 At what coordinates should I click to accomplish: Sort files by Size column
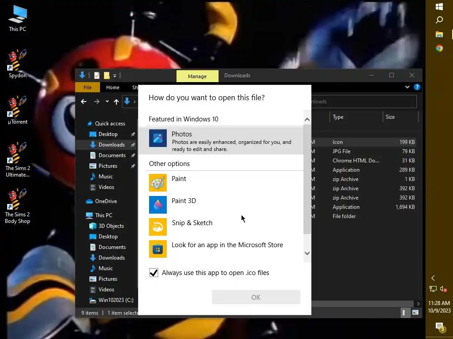pos(400,117)
